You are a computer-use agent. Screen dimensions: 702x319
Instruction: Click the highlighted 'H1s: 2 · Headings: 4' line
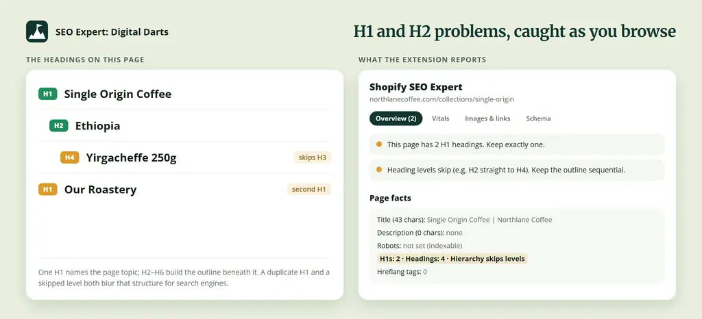click(452, 259)
